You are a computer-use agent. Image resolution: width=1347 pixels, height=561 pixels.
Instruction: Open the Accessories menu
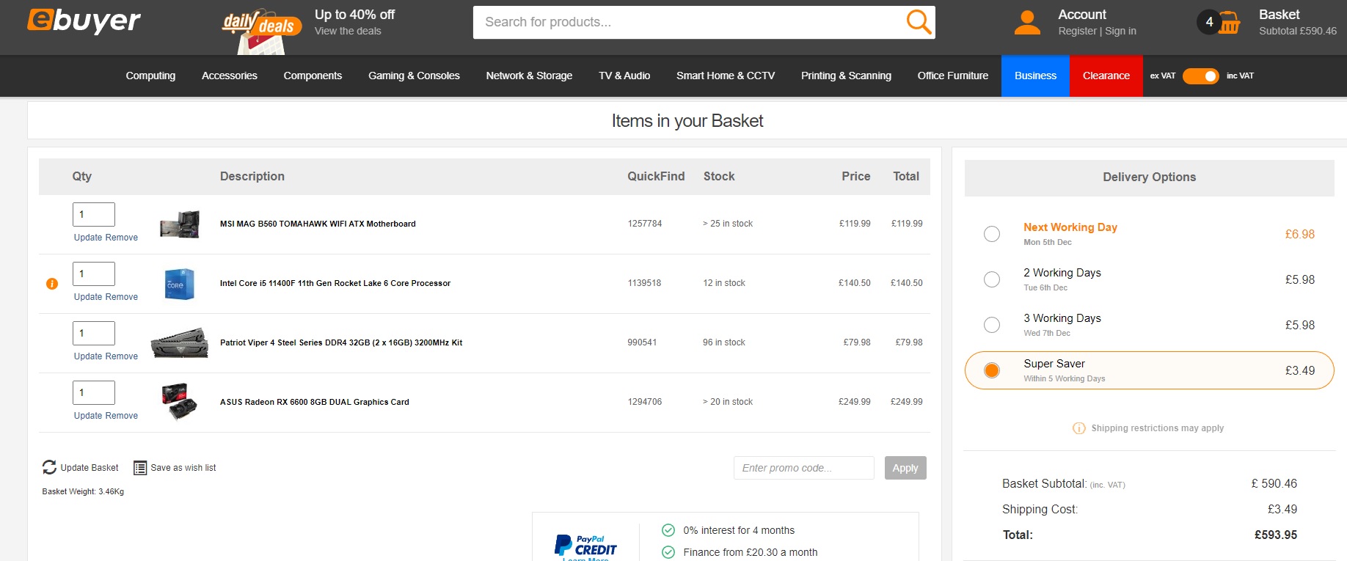coord(230,76)
